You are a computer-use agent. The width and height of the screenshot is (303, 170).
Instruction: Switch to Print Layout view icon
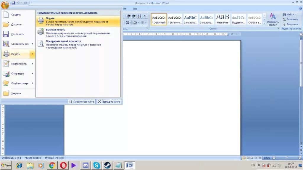pyautogui.click(x=244, y=158)
